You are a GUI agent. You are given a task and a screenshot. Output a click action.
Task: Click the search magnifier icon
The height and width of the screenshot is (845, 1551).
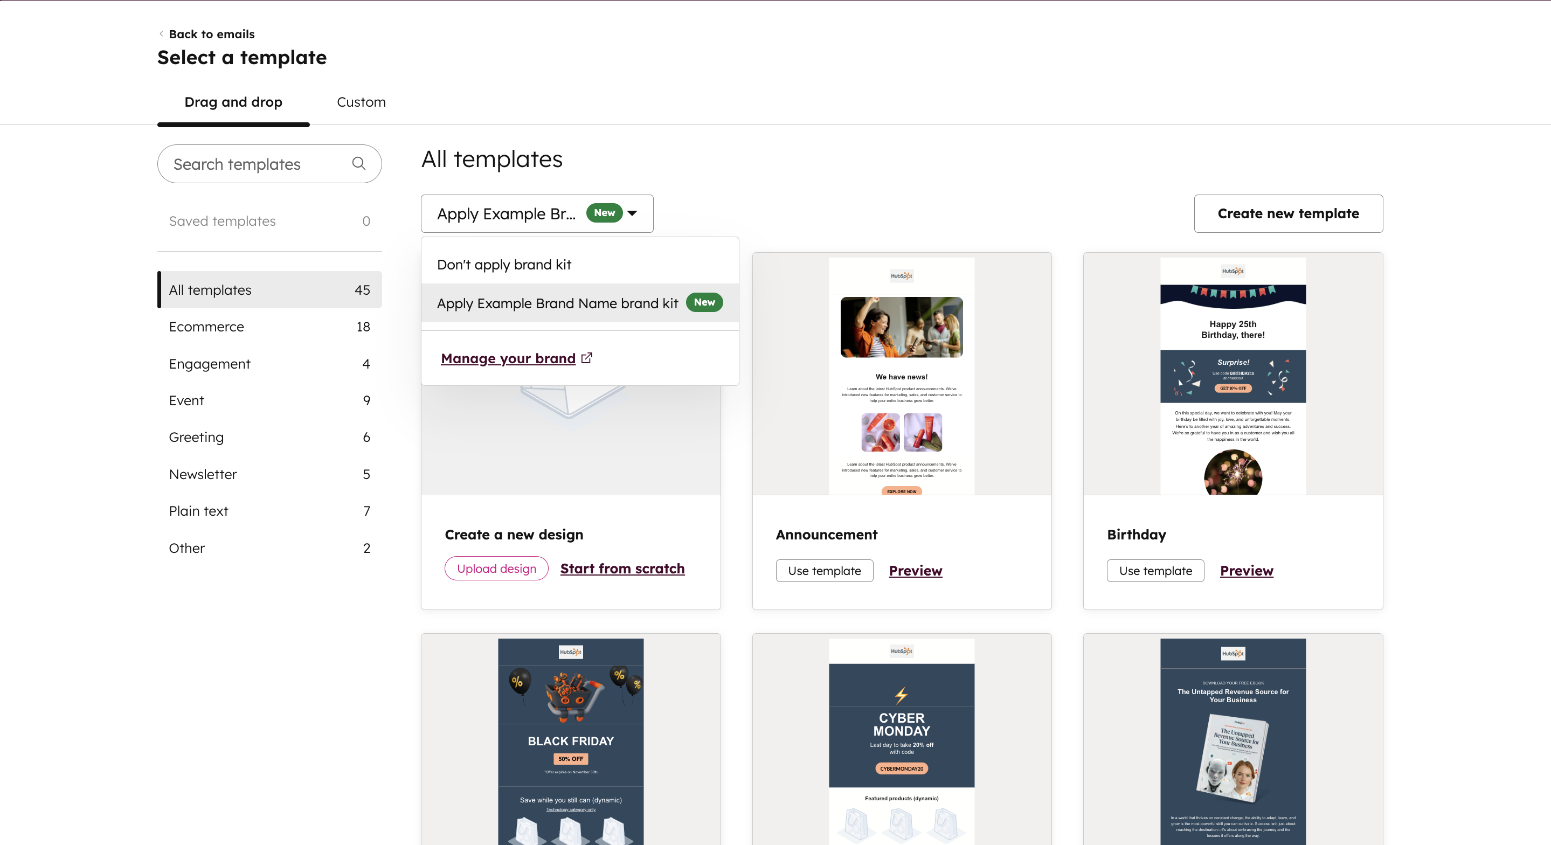(359, 163)
